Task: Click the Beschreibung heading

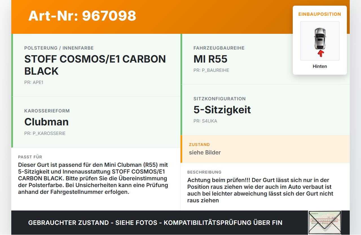Action: pyautogui.click(x=204, y=172)
